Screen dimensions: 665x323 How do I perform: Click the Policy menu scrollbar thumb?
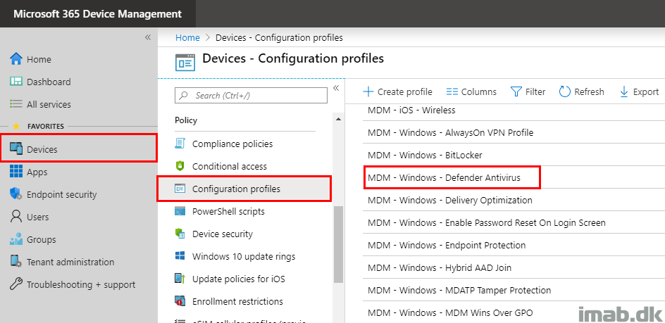click(338, 243)
